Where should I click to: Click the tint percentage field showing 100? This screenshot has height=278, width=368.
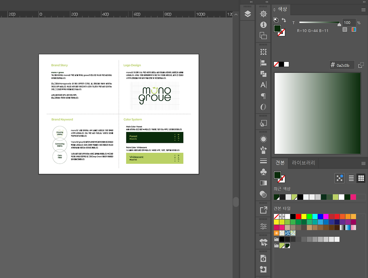tap(349, 23)
